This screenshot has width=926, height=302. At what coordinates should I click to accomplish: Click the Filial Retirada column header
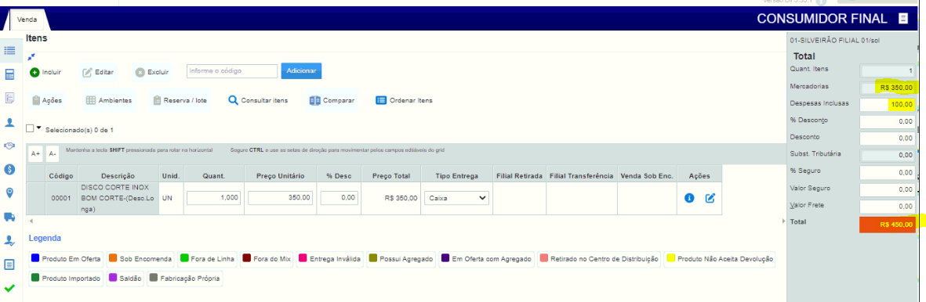click(x=520, y=176)
